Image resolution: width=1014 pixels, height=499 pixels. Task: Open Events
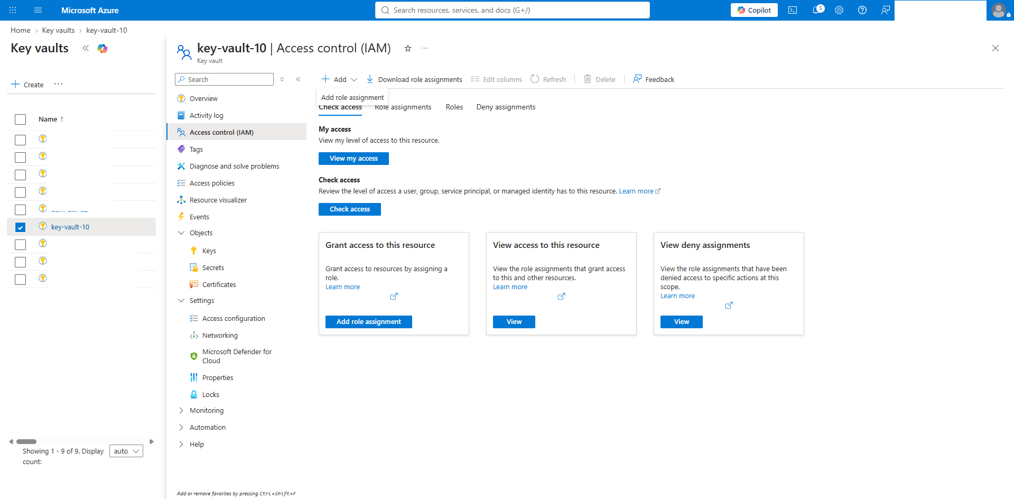click(x=199, y=217)
